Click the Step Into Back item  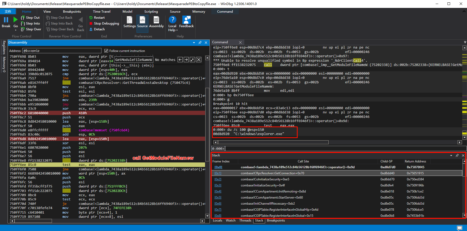coord(59,23)
